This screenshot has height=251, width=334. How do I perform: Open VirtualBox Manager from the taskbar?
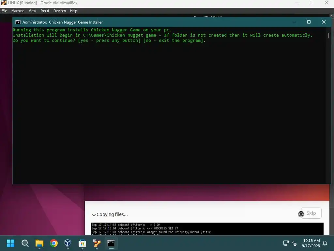[x=68, y=243]
